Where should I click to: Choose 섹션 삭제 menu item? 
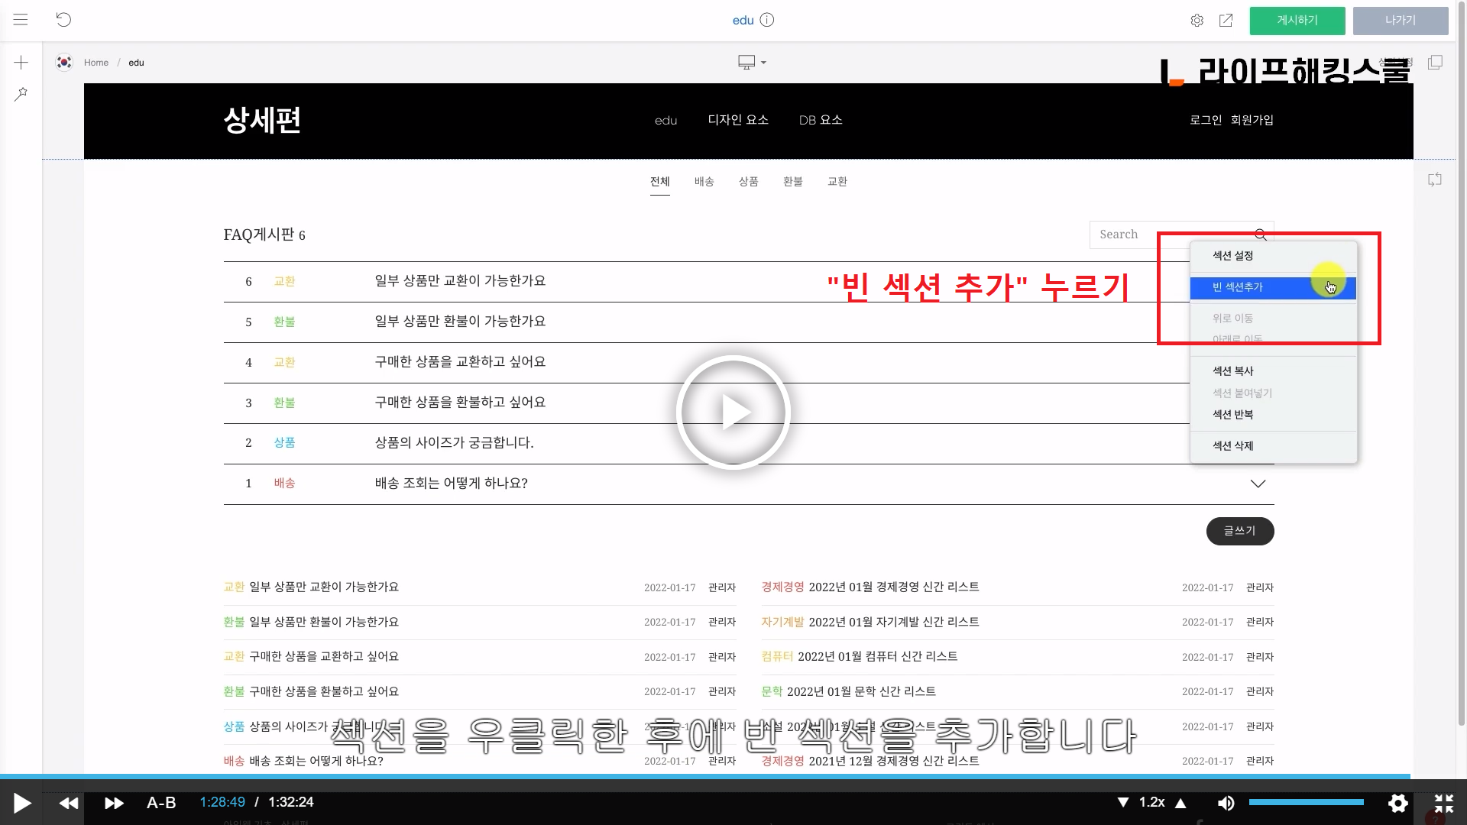1233,446
